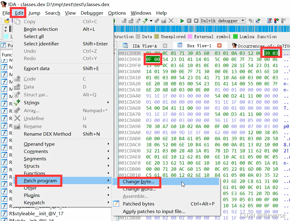290x221 pixels.
Task: Click address 001CDA90 in hex view
Action: pyautogui.click(x=130, y=127)
